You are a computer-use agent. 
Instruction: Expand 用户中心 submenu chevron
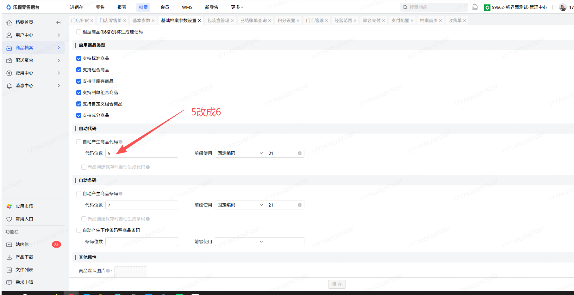pyautogui.click(x=59, y=35)
